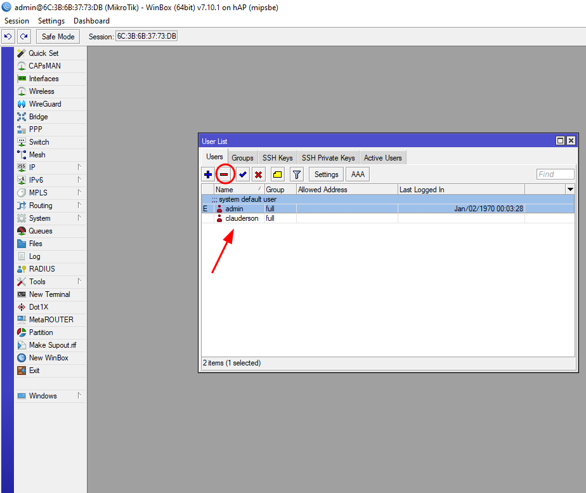Open the column selector dropdown arrow

(570, 189)
